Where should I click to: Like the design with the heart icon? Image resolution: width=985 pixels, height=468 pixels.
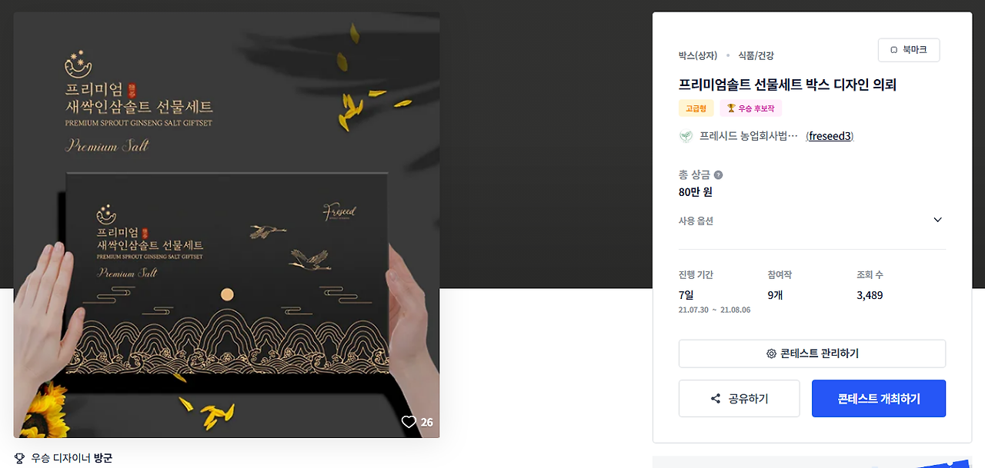409,422
